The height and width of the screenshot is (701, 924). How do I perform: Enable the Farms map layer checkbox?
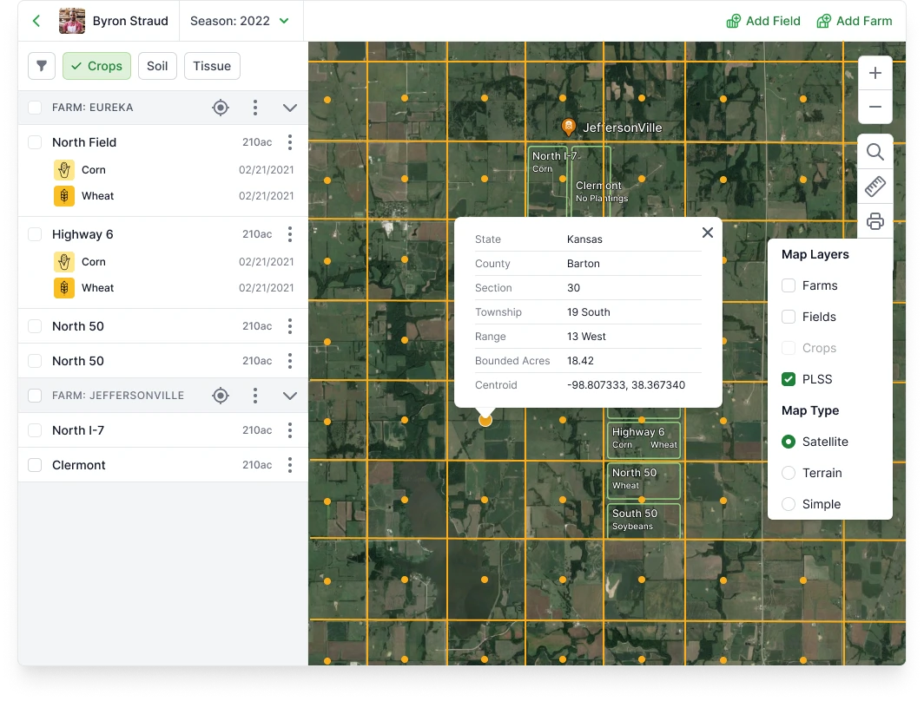click(789, 285)
